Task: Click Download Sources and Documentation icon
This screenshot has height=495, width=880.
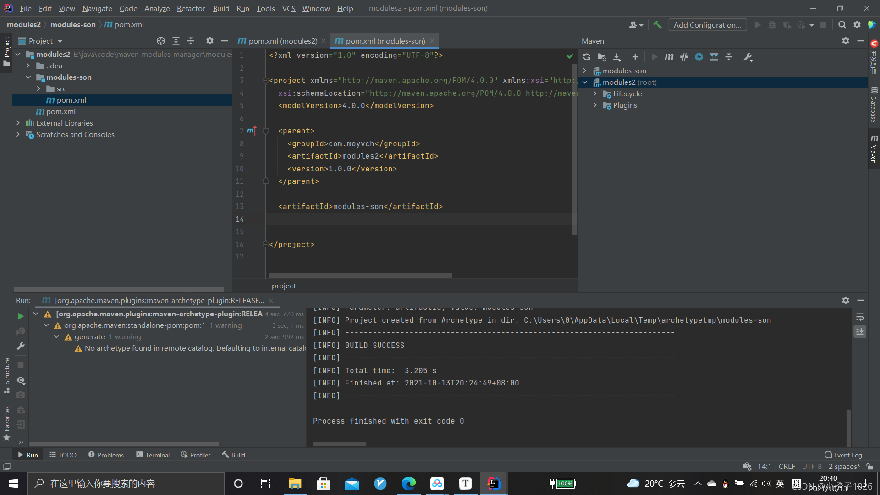Action: coord(617,57)
